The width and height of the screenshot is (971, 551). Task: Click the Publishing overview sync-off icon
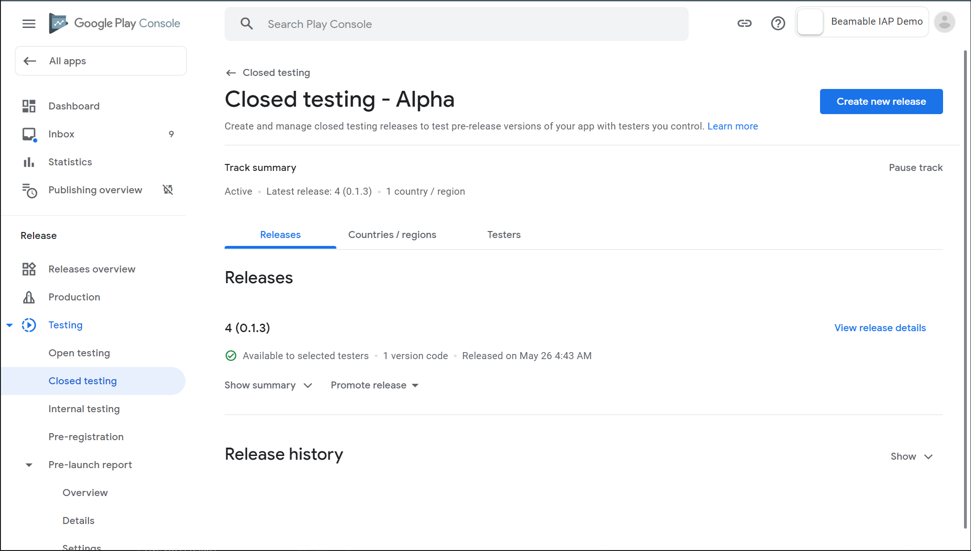pyautogui.click(x=168, y=190)
